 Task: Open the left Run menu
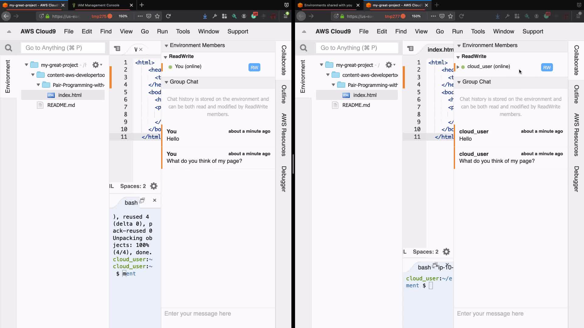[x=162, y=32]
